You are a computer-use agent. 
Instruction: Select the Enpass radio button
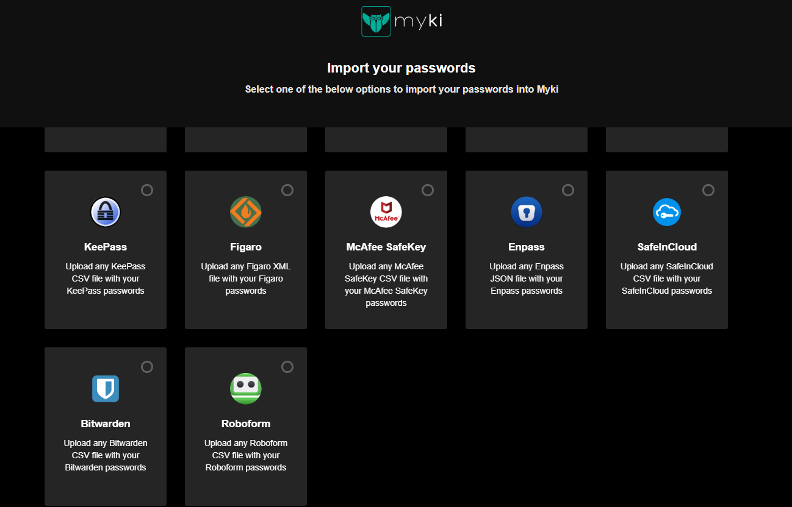pos(568,190)
